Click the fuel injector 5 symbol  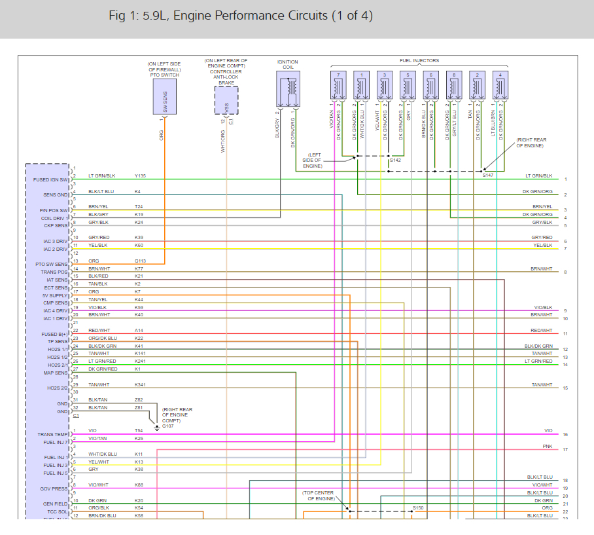(408, 85)
